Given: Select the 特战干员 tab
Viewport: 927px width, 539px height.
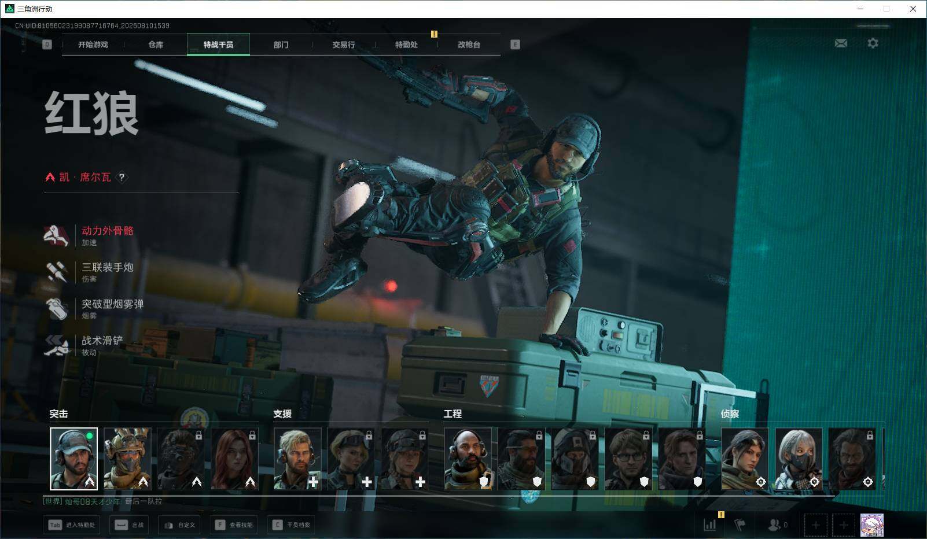Looking at the screenshot, I should click(218, 45).
